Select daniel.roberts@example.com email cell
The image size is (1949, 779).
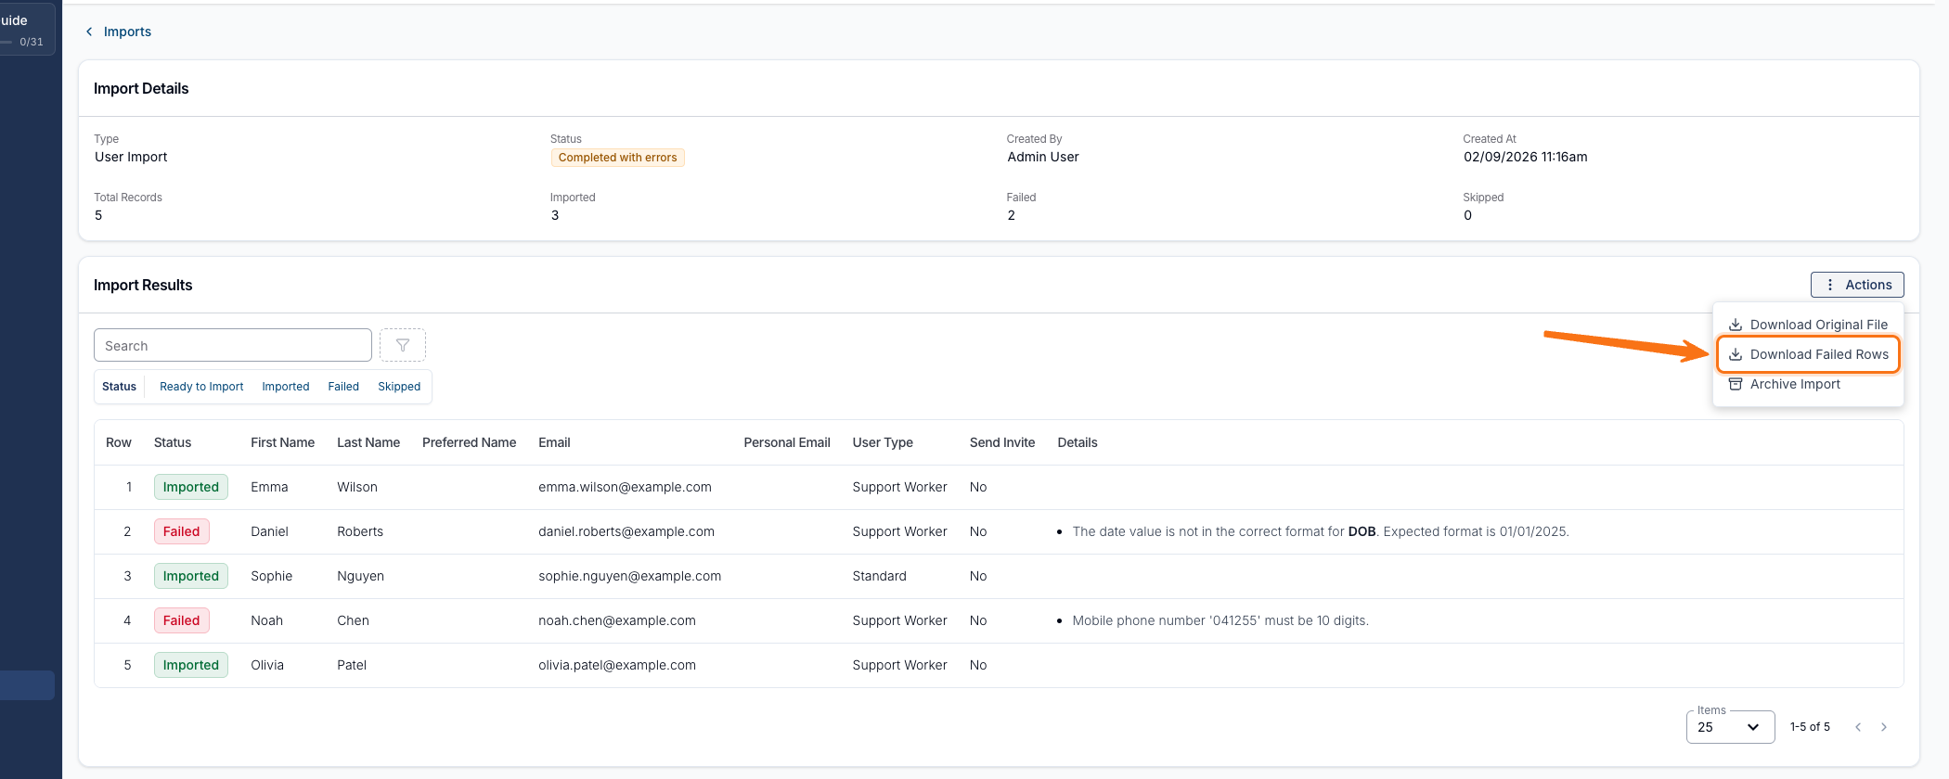tap(626, 531)
